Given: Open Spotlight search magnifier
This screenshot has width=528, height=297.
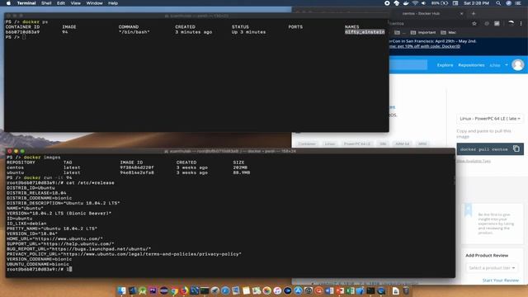Looking at the screenshot, I should click(x=498, y=3).
